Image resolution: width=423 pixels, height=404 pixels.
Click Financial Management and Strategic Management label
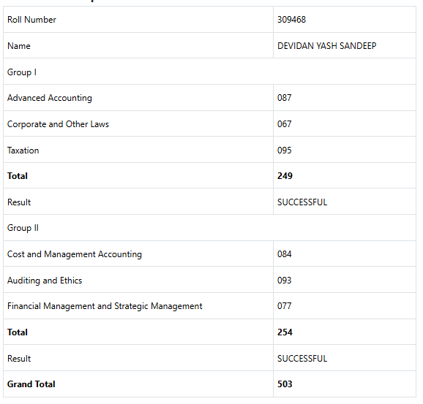105,306
